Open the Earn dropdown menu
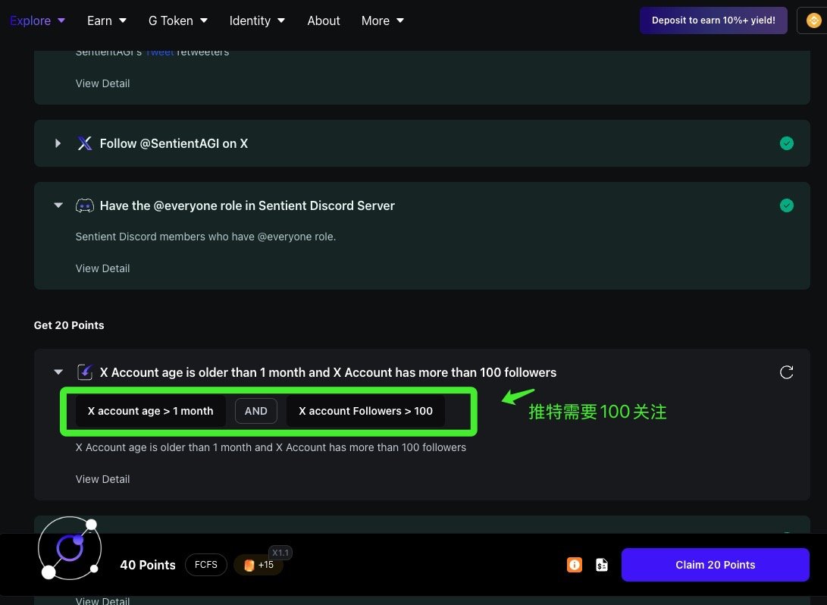 107,20
